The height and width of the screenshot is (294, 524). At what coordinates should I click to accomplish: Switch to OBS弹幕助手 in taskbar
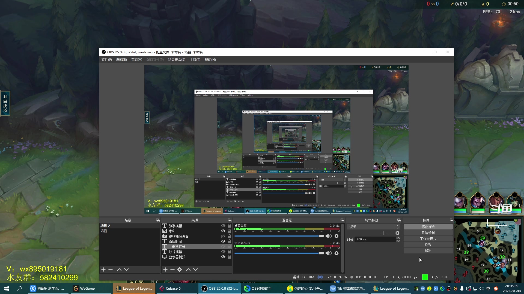coord(263,289)
